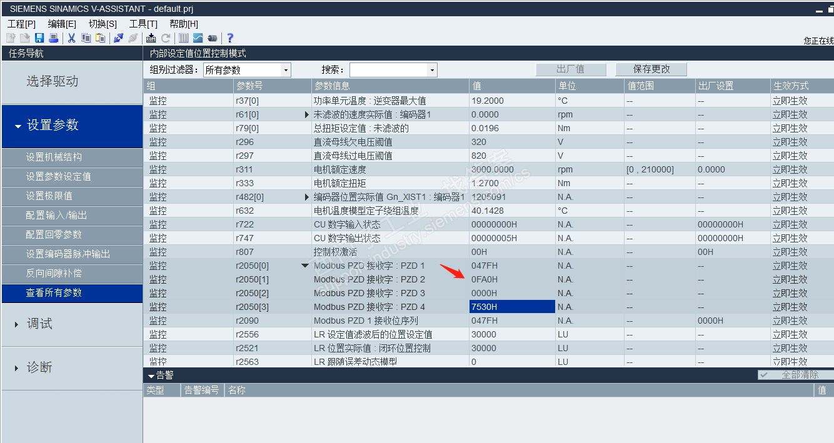Click the r2090 Modbus PZD 1 接收位序列 row
This screenshot has height=443, width=834.
click(x=488, y=321)
